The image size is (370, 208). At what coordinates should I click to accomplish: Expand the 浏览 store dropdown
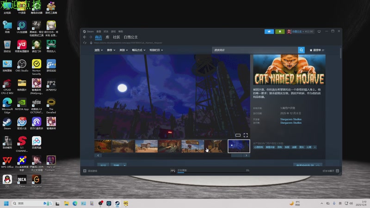click(99, 50)
